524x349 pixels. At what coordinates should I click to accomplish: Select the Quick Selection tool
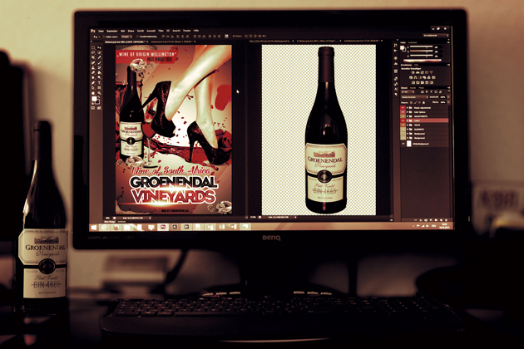(x=99, y=52)
